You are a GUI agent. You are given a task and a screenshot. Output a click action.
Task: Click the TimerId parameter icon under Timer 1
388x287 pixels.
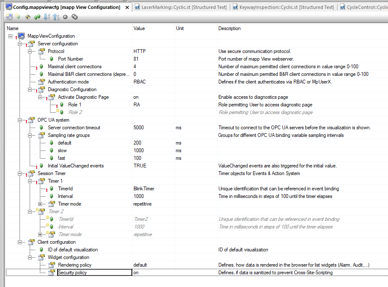pos(51,189)
